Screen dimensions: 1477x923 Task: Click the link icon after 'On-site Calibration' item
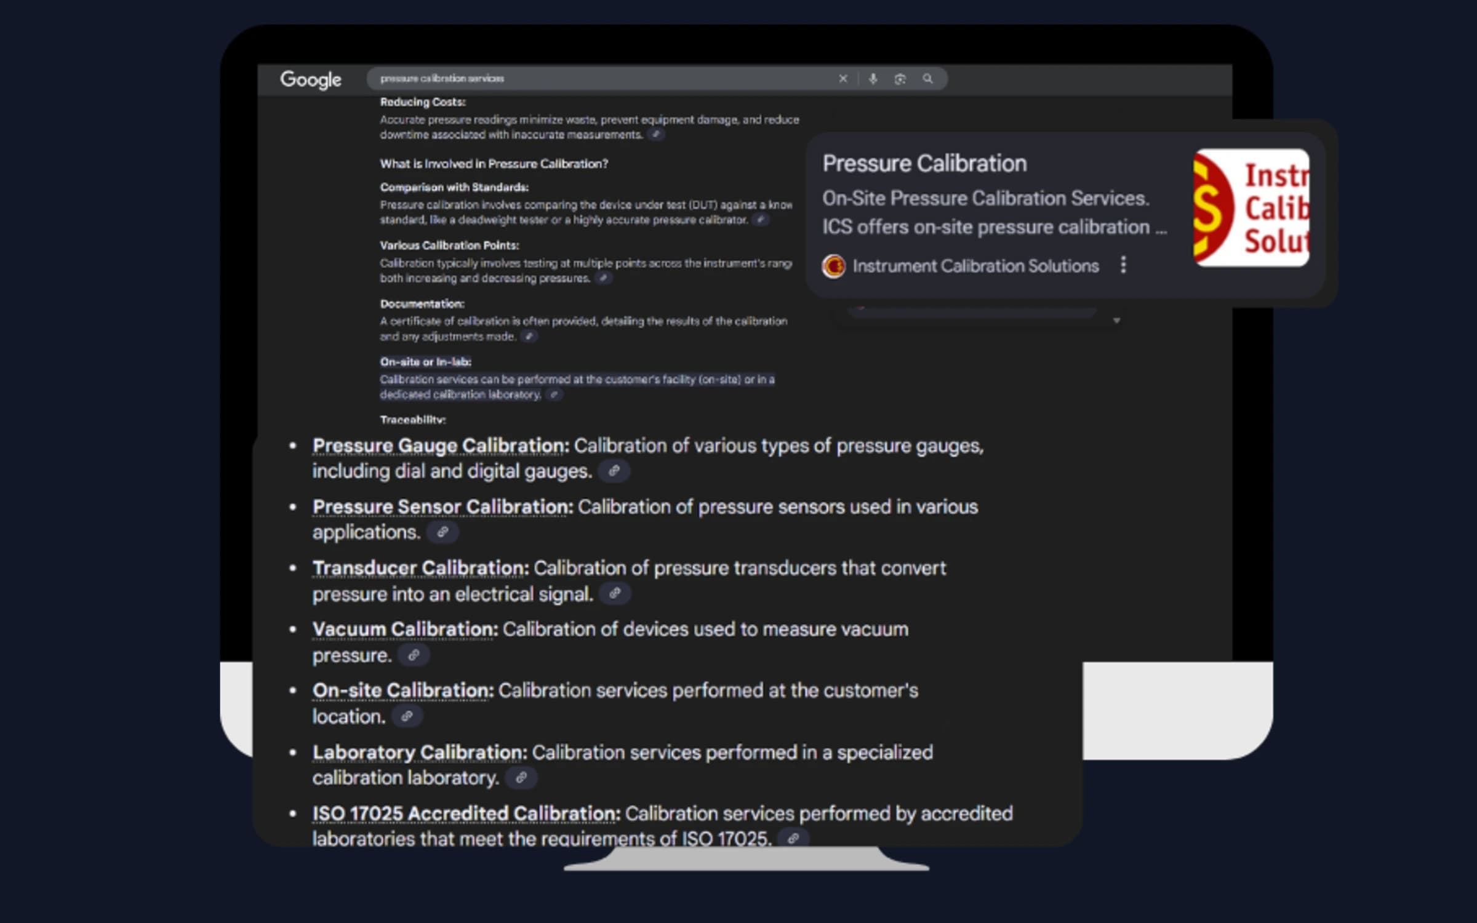tap(407, 716)
